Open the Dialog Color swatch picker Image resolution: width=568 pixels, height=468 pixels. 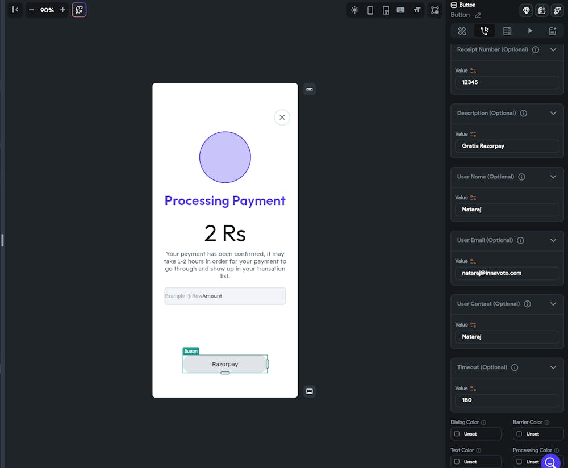point(457,434)
